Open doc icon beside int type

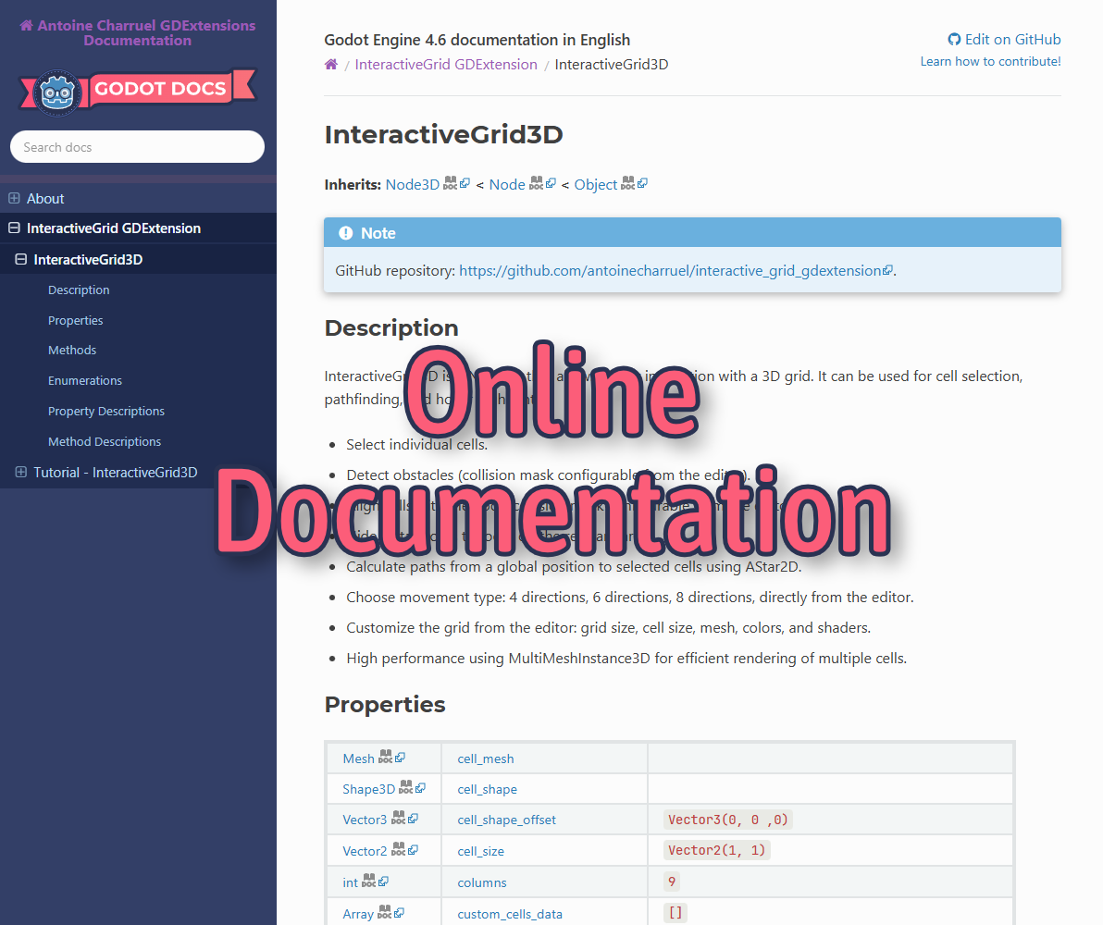tap(368, 881)
